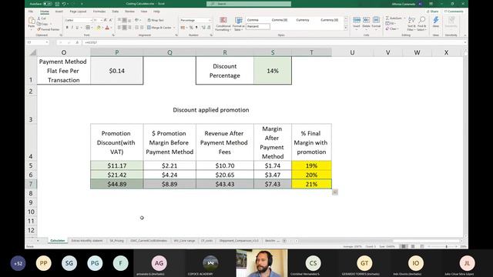Apply the Percent cell style
Screen dimensions: 493x277
pyautogui.click(x=258, y=26)
